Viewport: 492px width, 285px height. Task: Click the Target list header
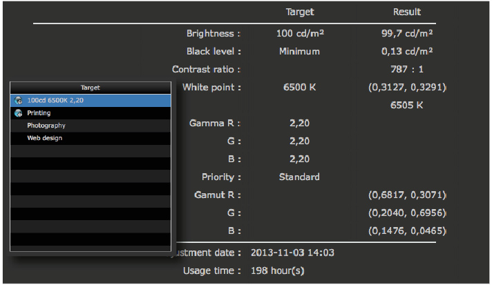coord(91,88)
